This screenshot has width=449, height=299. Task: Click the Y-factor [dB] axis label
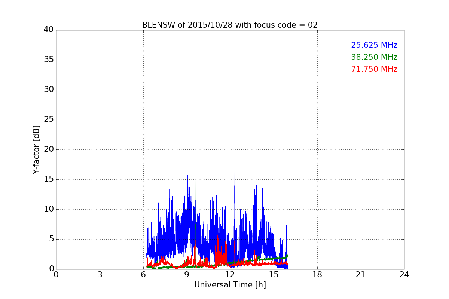click(36, 149)
